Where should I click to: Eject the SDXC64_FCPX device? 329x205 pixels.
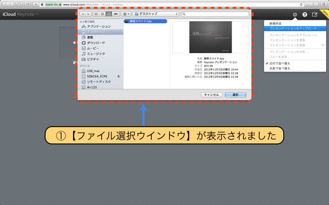pos(118,77)
